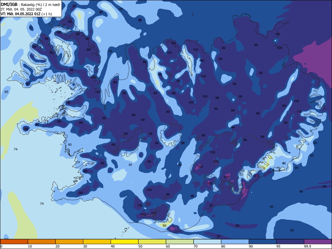
Task: Click the 'IT: Mið. 04. 05. 2022 00Z' line
Action: click(21, 9)
